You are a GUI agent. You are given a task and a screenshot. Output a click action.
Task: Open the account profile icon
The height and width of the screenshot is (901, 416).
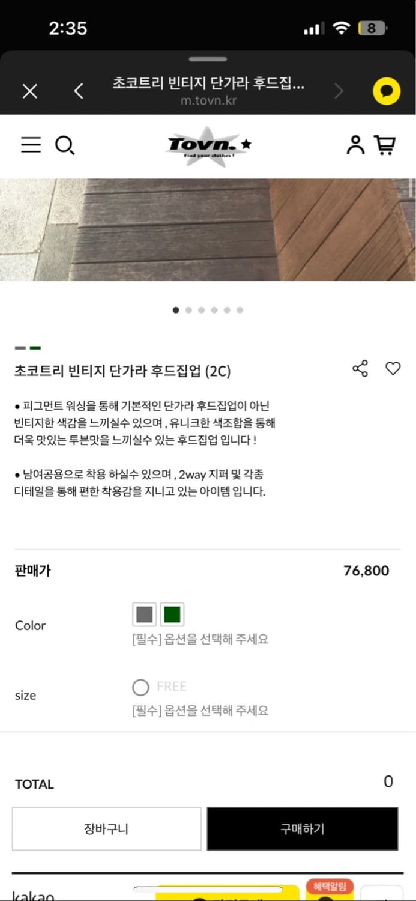pyautogui.click(x=355, y=145)
